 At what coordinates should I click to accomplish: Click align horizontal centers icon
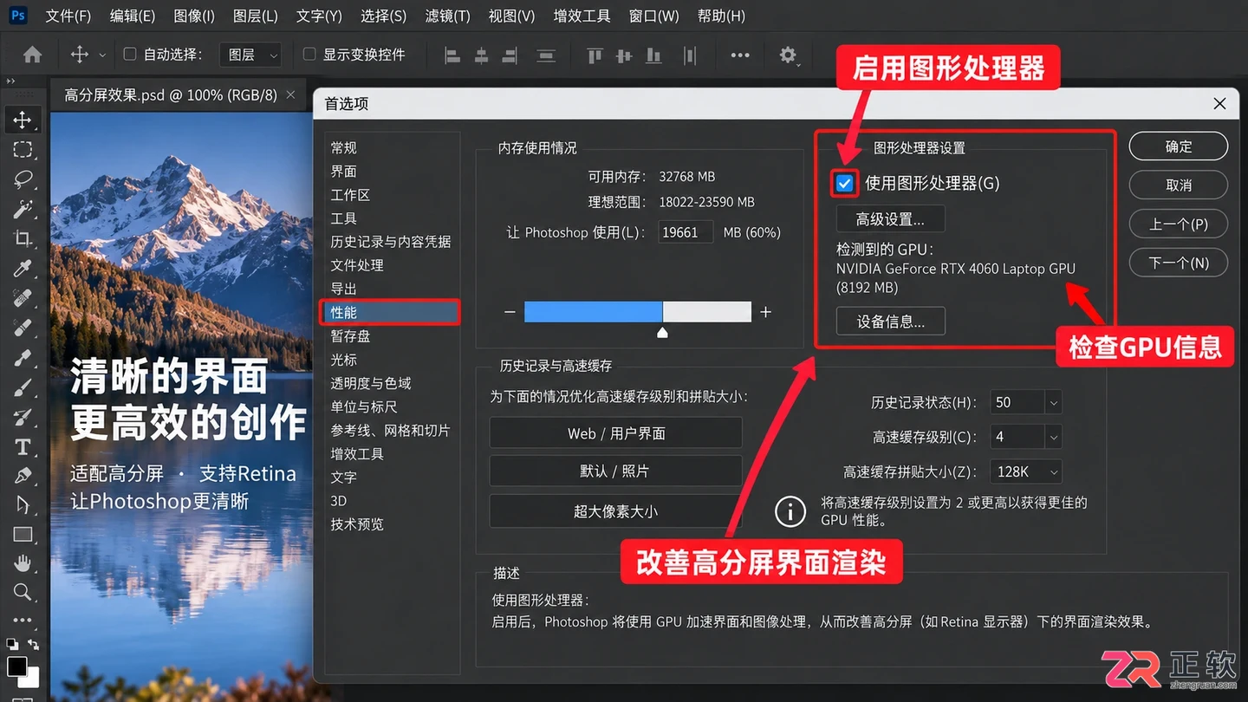click(x=481, y=55)
